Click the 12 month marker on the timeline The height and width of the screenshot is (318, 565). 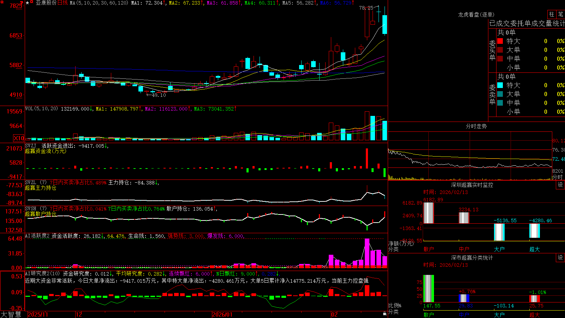(79, 314)
